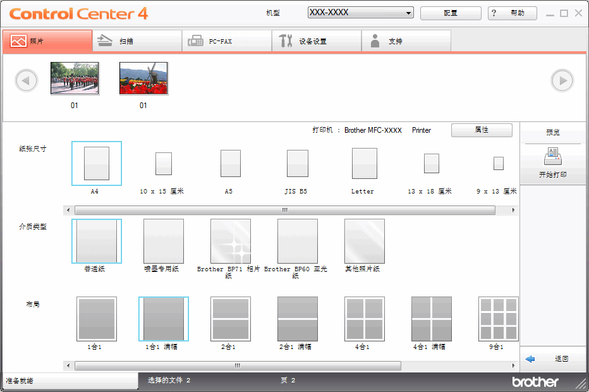This screenshot has height=392, width=589.
Task: Show next photos with right arrow
Action: tap(562, 80)
